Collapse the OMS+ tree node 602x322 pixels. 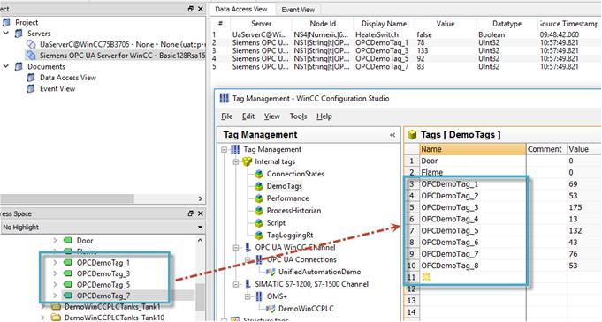248,296
